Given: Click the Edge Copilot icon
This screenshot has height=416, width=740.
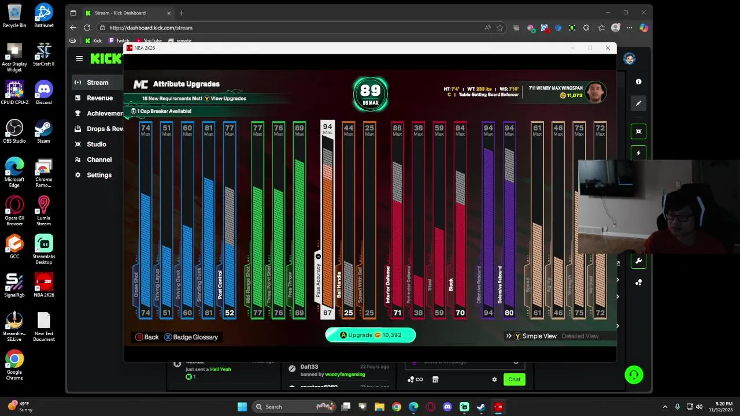Looking at the screenshot, I should [x=643, y=28].
